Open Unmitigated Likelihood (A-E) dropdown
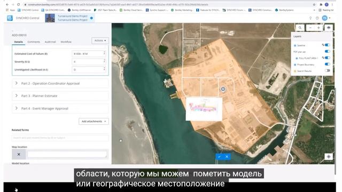The width and height of the screenshot is (342, 192). pyautogui.click(x=89, y=70)
